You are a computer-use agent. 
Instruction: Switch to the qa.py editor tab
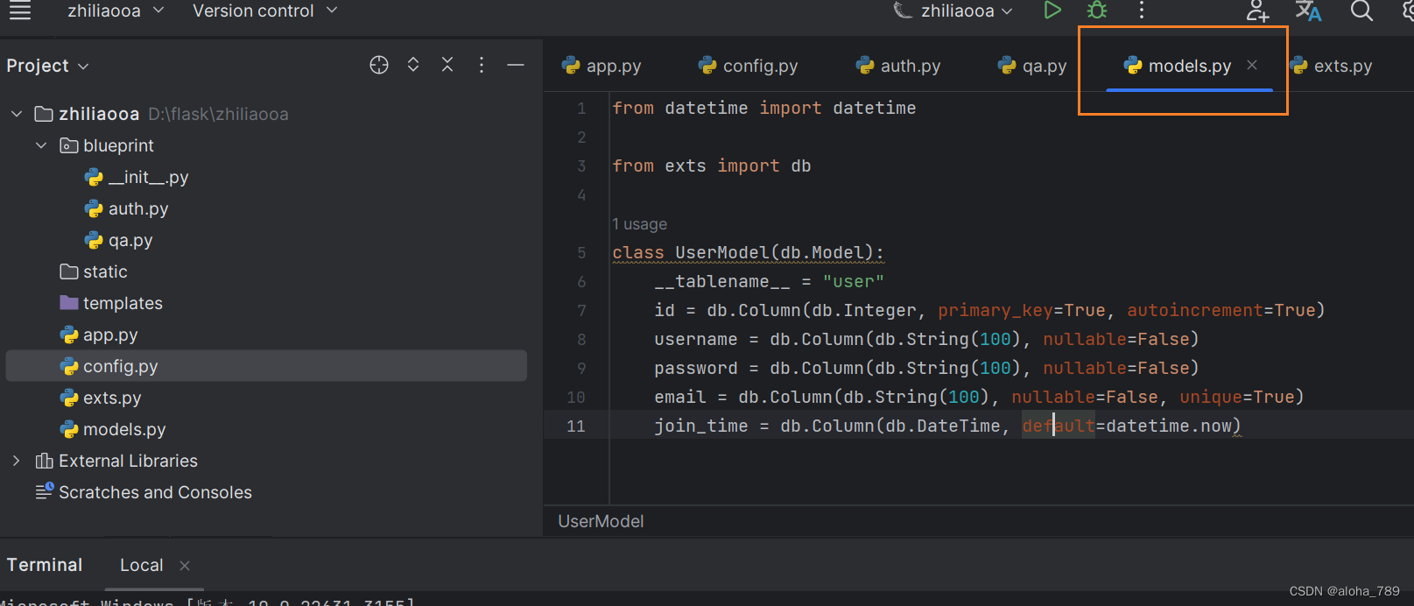click(1032, 66)
